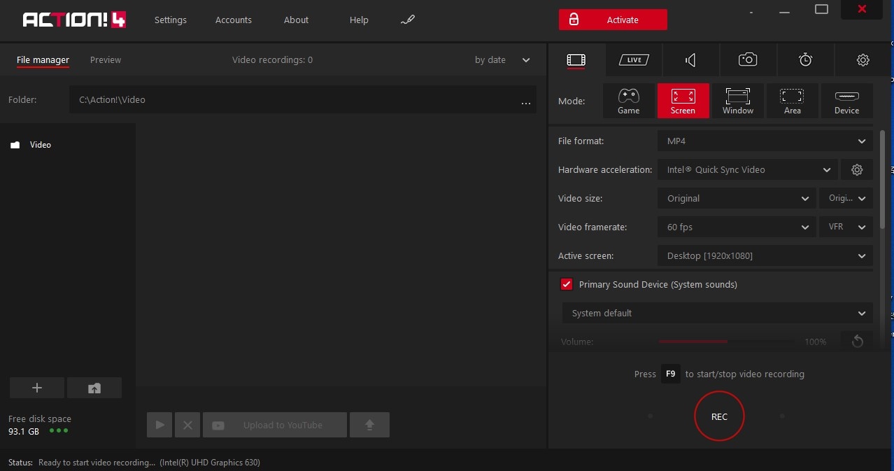Click '(Intel(R) UHD Graphics 630)' status text

(x=210, y=463)
